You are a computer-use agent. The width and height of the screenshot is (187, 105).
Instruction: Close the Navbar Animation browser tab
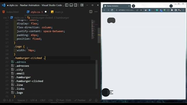[x=129, y=6]
